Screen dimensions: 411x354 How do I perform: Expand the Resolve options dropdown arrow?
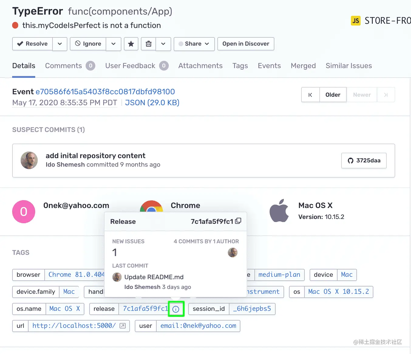[60, 44]
